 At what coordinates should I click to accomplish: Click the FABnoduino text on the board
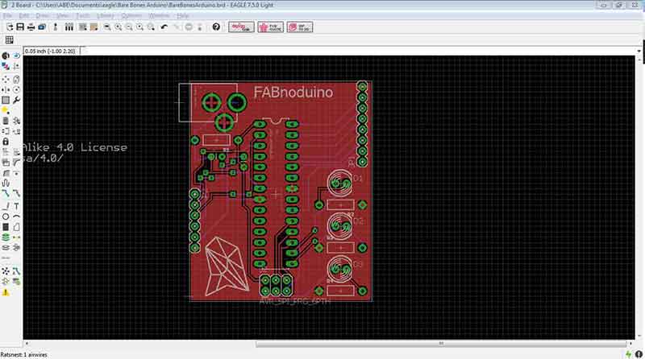(293, 92)
